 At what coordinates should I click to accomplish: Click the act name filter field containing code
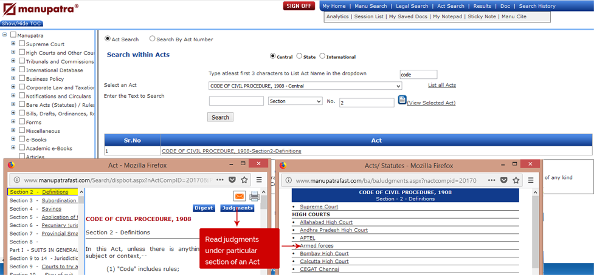coord(418,75)
